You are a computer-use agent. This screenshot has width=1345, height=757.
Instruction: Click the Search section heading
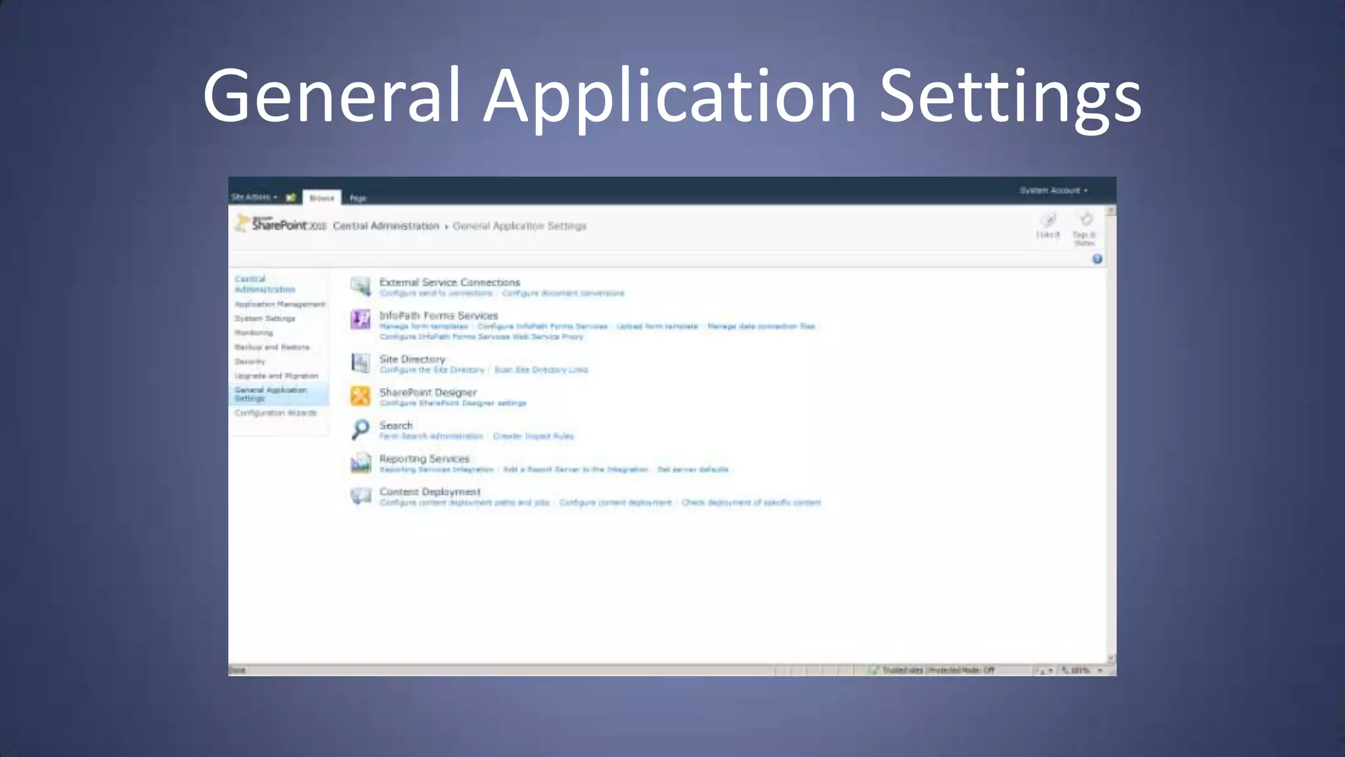(x=396, y=425)
